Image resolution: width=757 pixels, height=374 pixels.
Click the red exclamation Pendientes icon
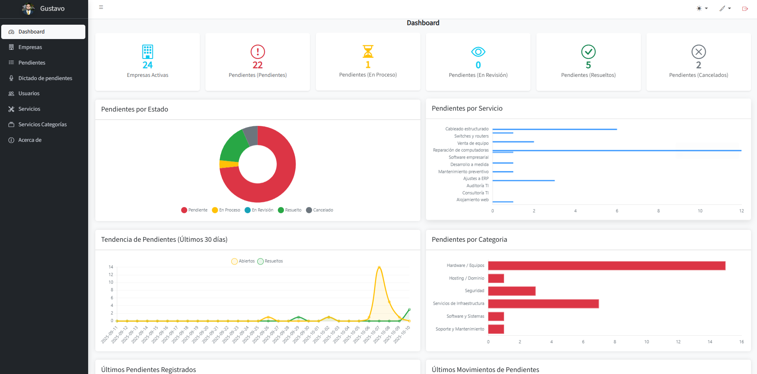258,52
